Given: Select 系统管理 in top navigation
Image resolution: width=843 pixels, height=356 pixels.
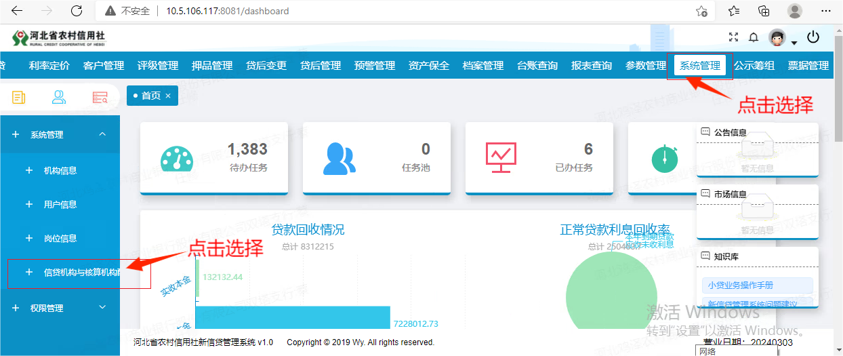Looking at the screenshot, I should coord(700,66).
